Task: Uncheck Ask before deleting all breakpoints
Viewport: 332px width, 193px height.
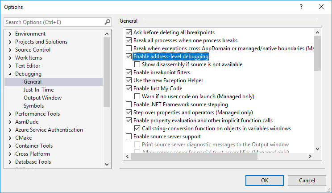Action: tap(129, 32)
